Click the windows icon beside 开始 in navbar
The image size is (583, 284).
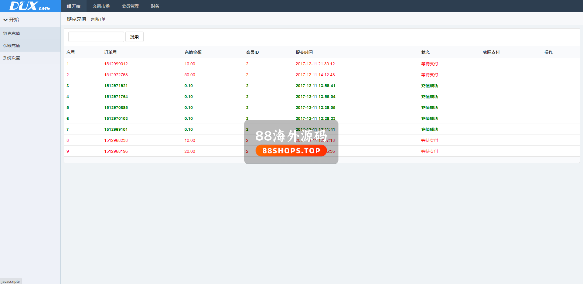pyautogui.click(x=69, y=6)
